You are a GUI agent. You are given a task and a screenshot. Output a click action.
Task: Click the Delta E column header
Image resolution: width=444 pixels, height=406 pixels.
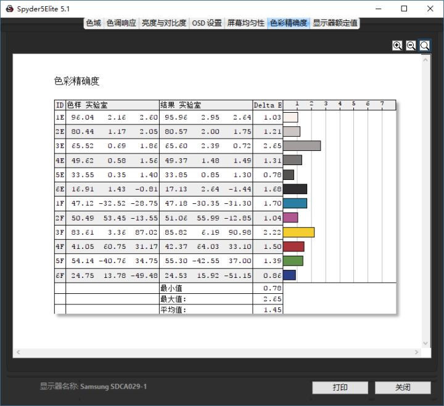tap(268, 105)
